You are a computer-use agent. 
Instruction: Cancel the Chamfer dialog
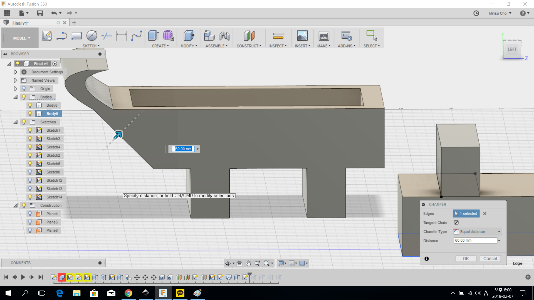pyautogui.click(x=490, y=259)
